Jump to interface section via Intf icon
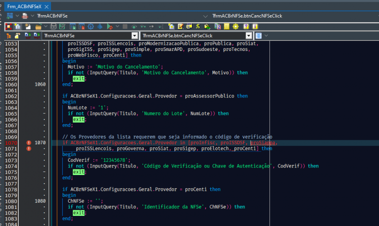Image resolution: width=379 pixels, height=226 pixels. [28, 36]
